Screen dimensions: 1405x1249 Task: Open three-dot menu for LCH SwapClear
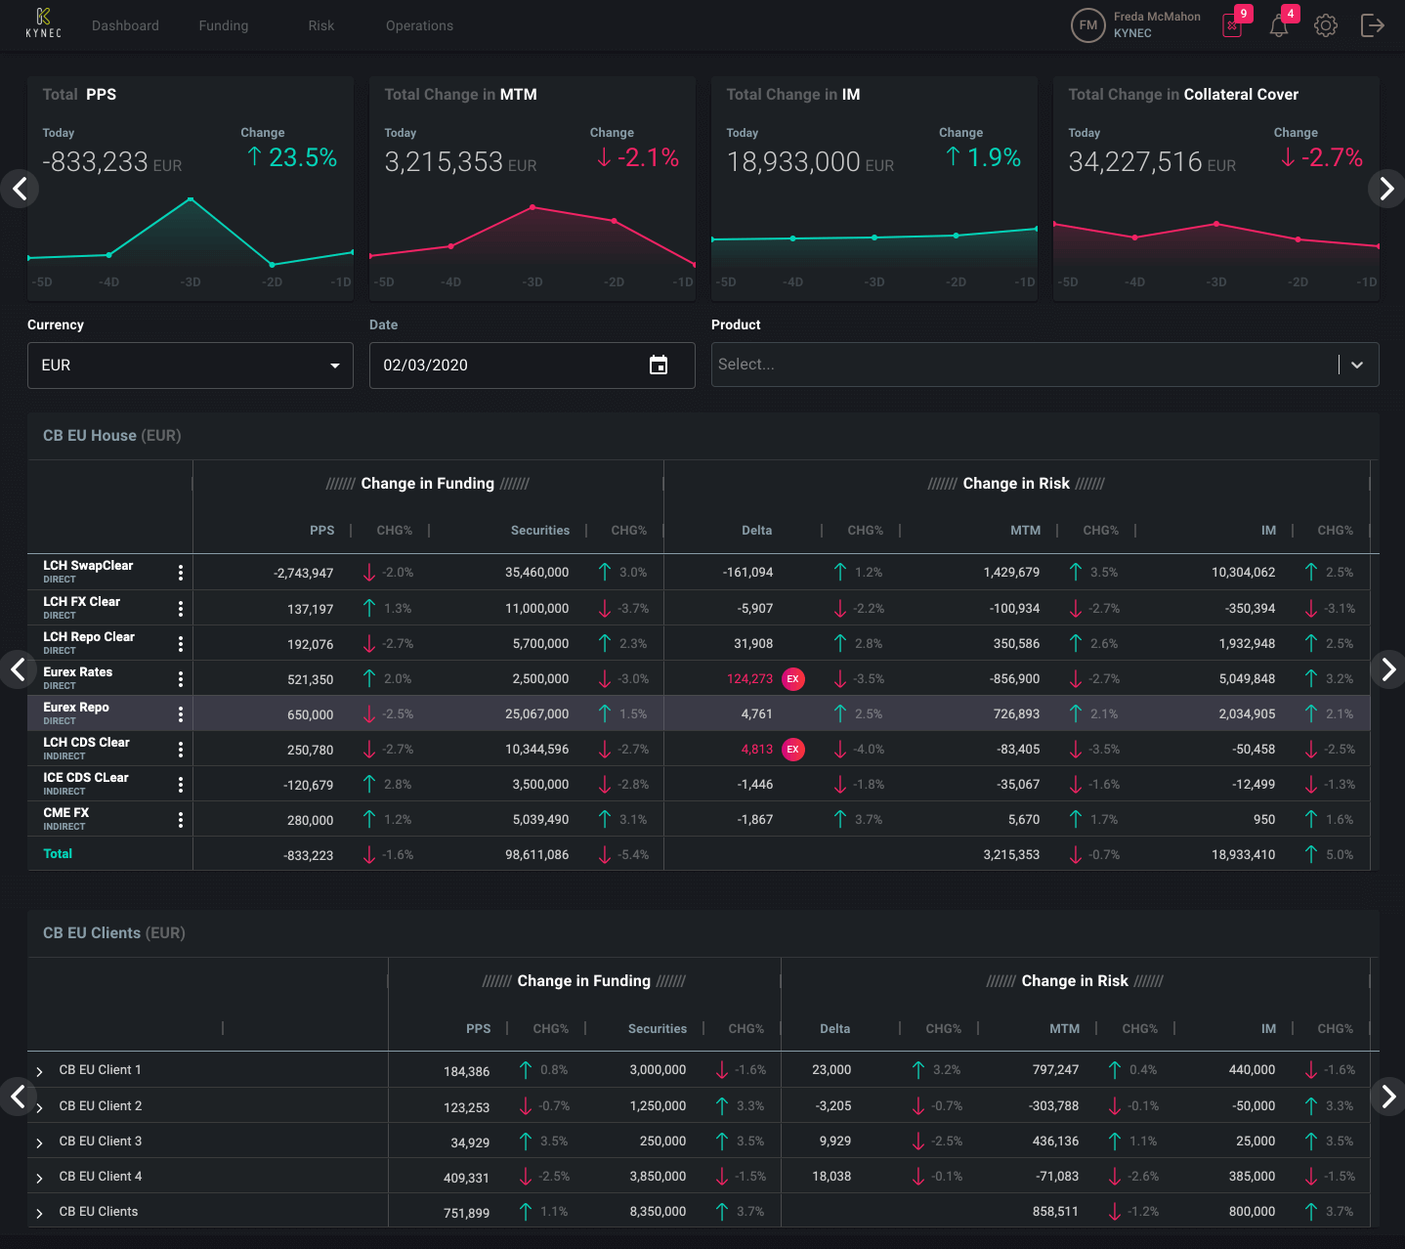[181, 573]
